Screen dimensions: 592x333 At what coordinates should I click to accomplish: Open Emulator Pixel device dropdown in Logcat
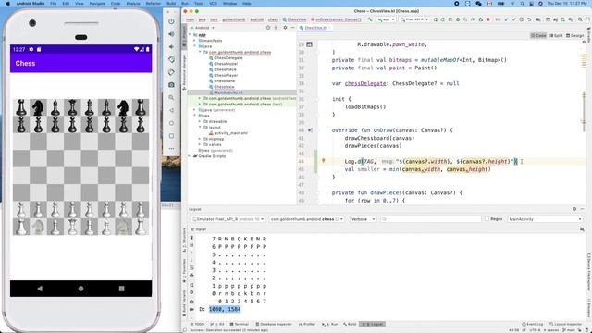pos(228,219)
